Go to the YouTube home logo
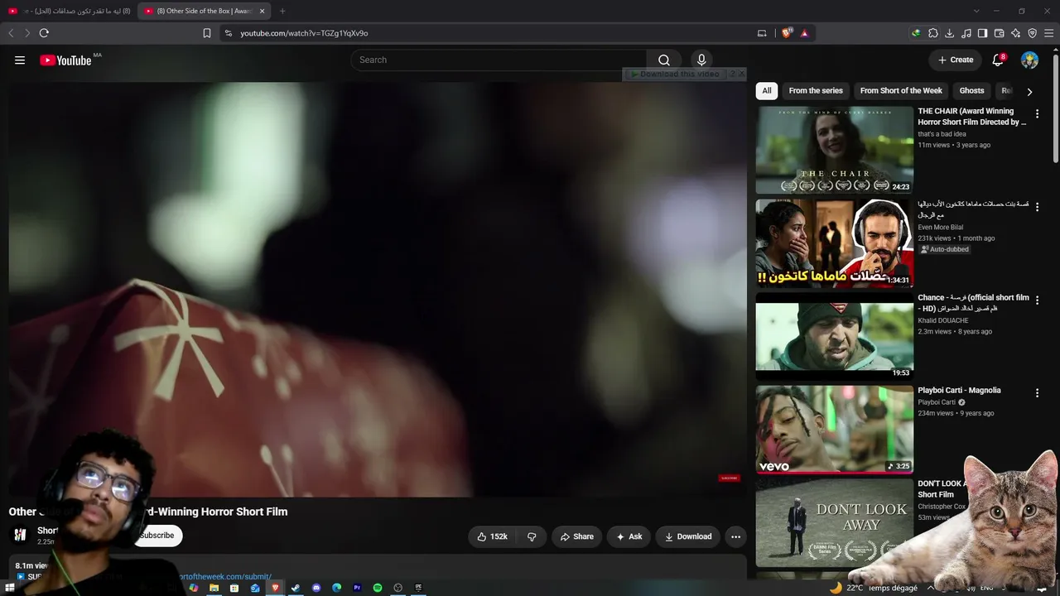 point(65,60)
